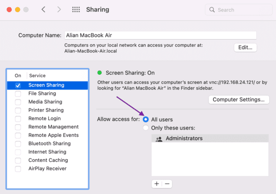Close the Sharing window with red button
Viewport: 276px width, 194px height.
pos(9,10)
